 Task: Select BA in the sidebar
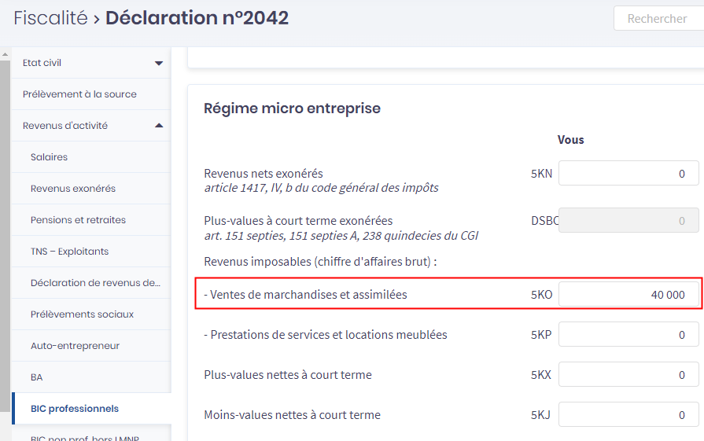pos(37,377)
